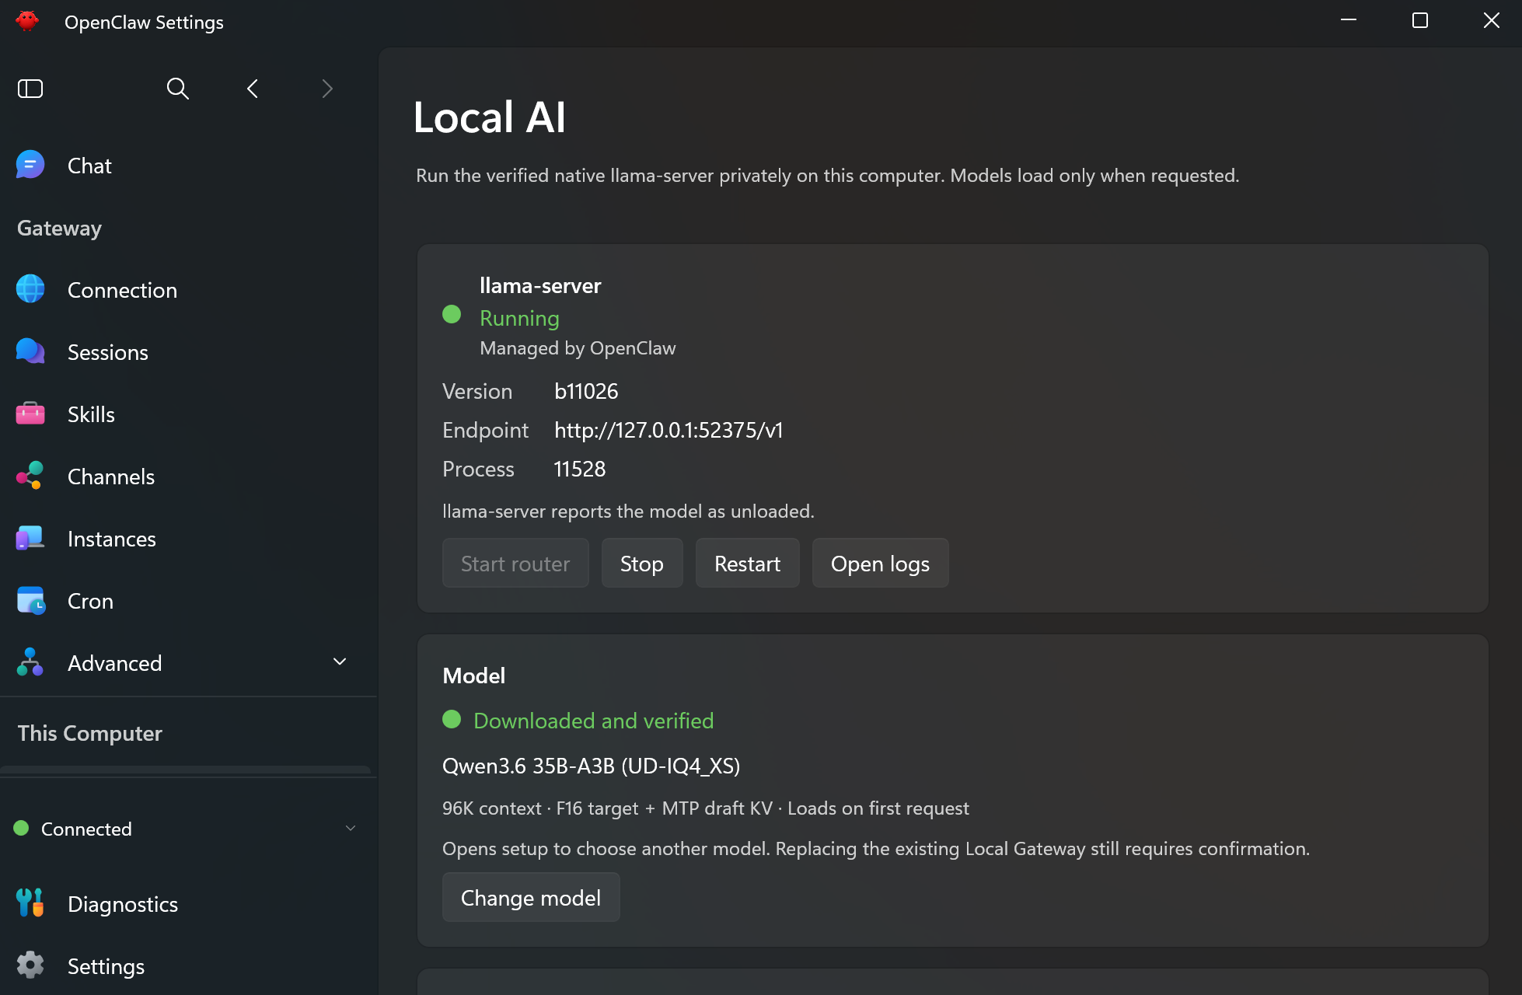The width and height of the screenshot is (1522, 995).
Task: Open the Instances page
Action: click(187, 539)
